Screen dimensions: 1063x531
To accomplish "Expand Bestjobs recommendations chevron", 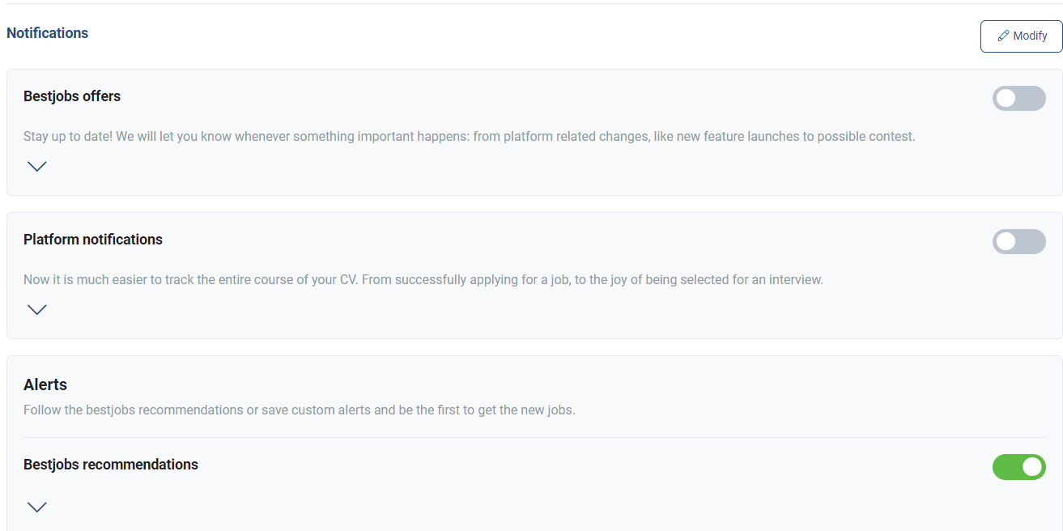I will [37, 507].
